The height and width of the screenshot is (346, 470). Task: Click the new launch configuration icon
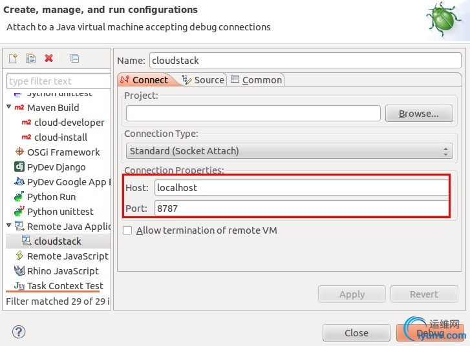coord(12,59)
